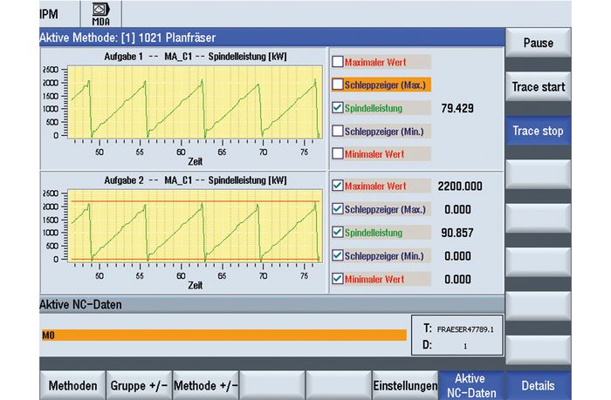The height and width of the screenshot is (400, 611).
Task: Open the Methoden softkey
Action: tap(72, 385)
